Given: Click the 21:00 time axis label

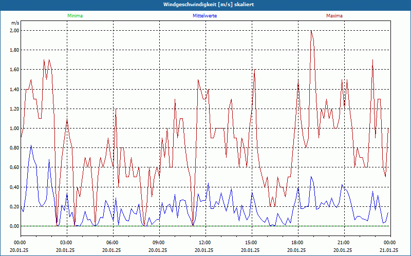Looking at the screenshot, I should click(344, 243).
